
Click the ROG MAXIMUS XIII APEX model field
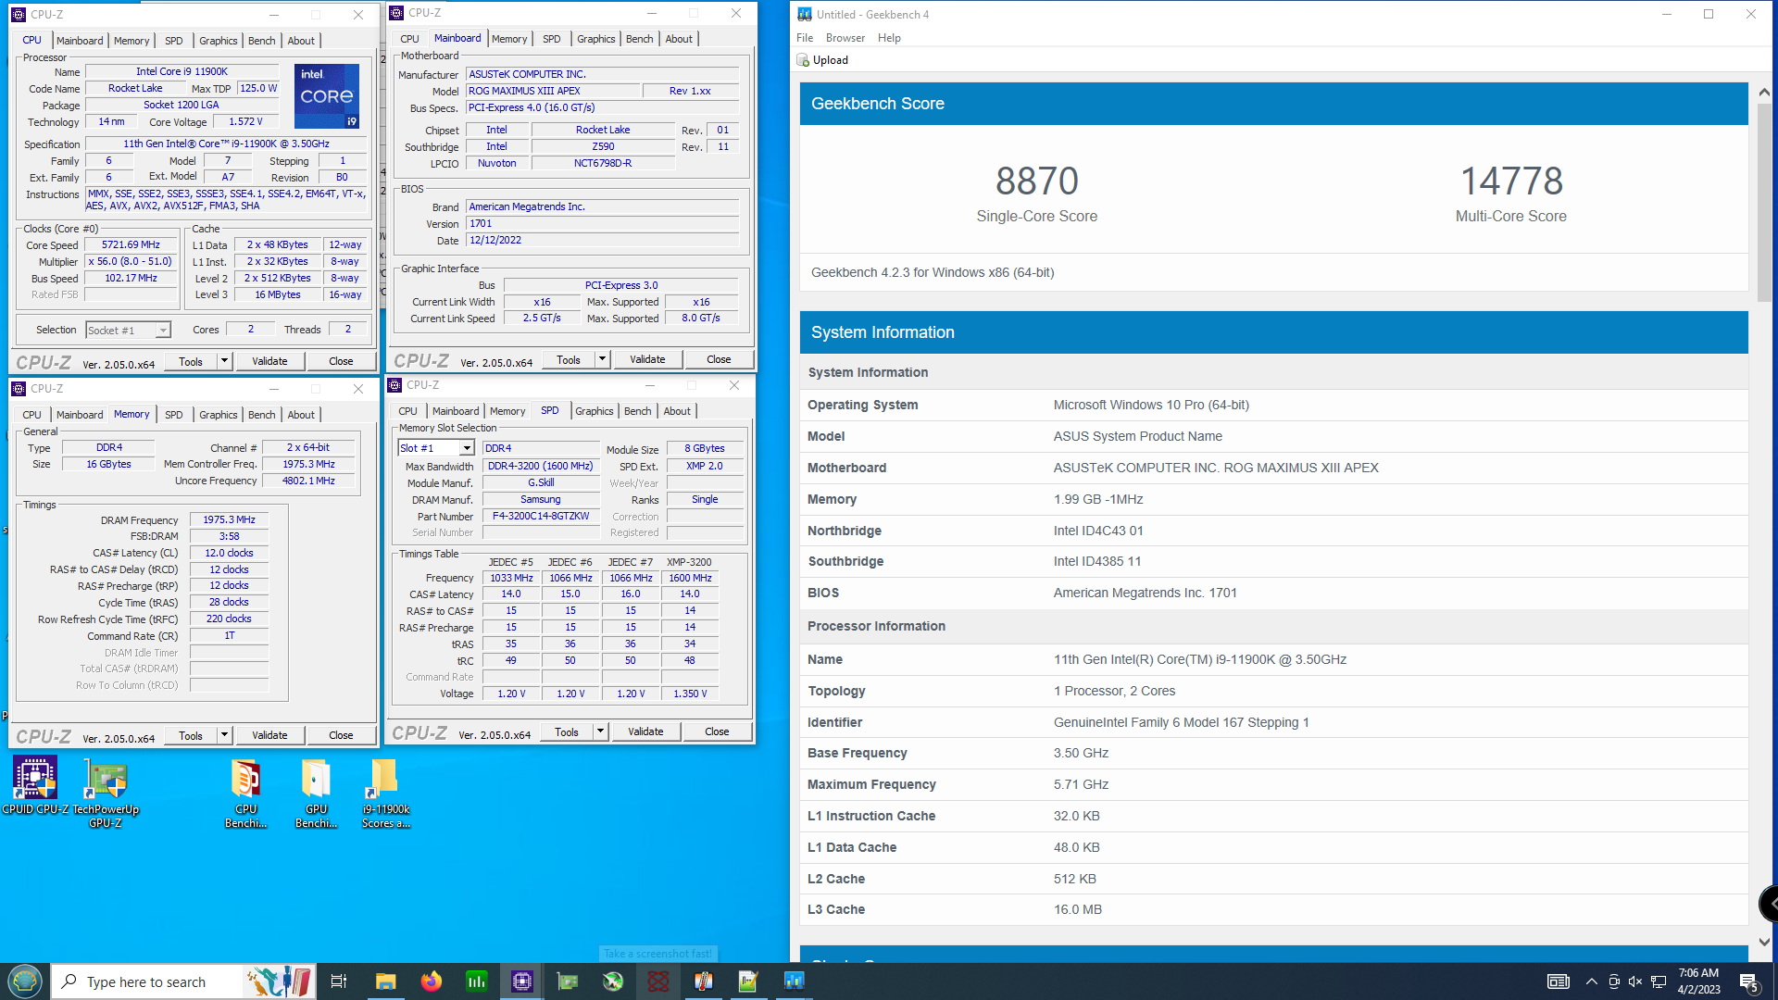pos(553,91)
